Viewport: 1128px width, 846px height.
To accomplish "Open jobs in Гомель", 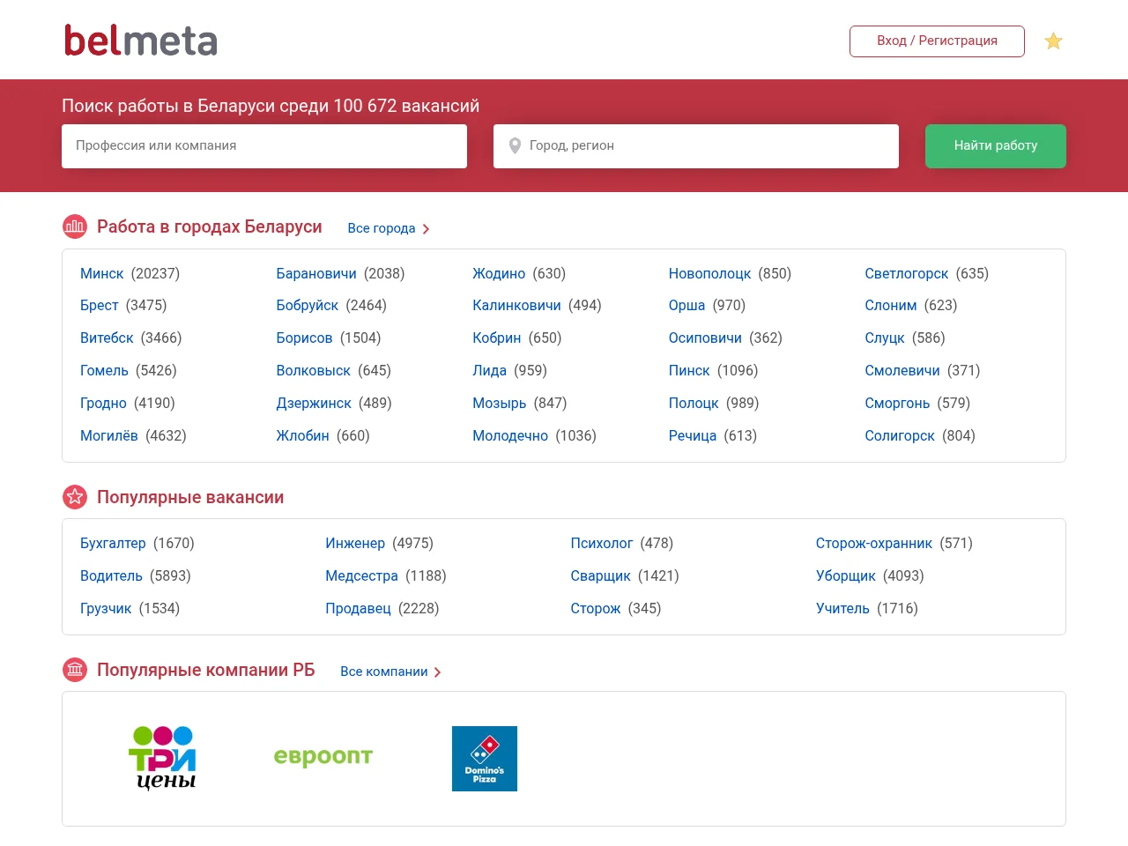I will click(x=104, y=370).
